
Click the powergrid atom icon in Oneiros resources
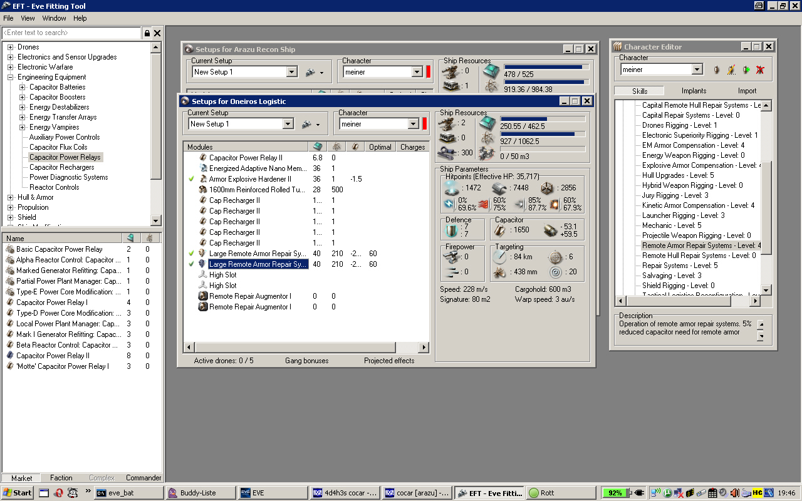coord(487,139)
